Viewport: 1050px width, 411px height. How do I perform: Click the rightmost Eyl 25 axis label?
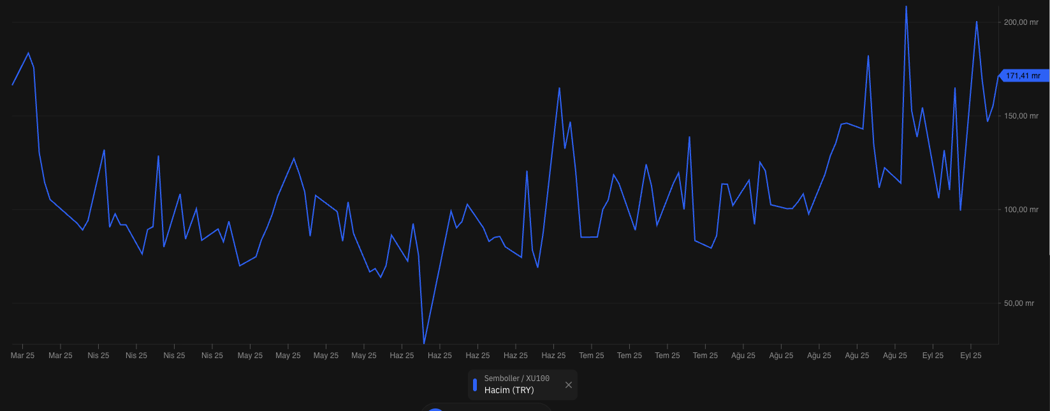tap(970, 356)
